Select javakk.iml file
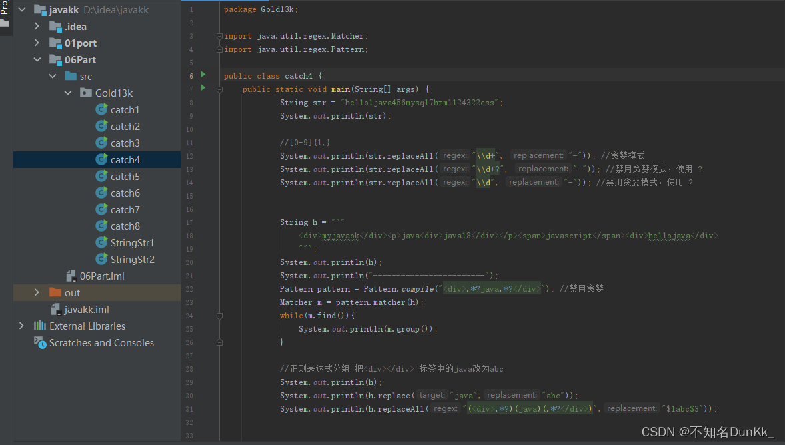 87,309
